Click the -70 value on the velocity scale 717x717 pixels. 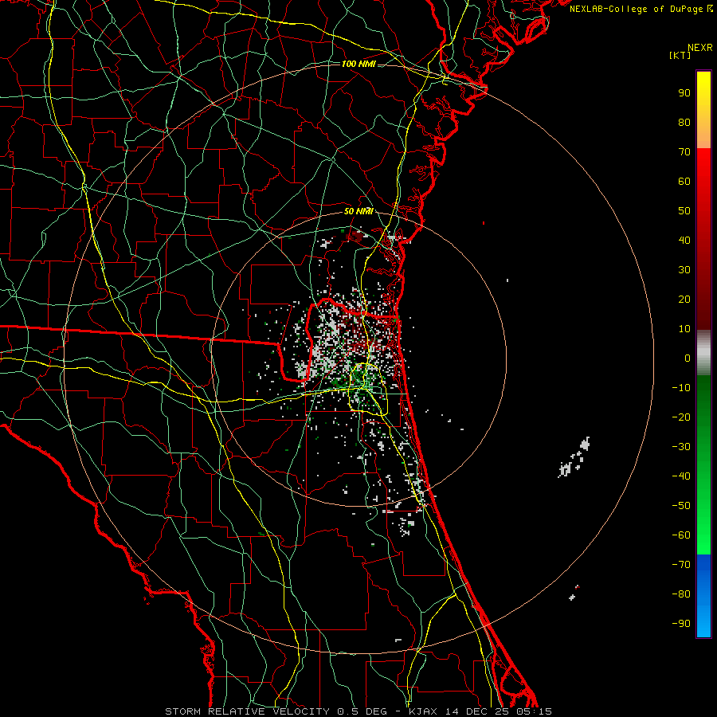(x=681, y=565)
